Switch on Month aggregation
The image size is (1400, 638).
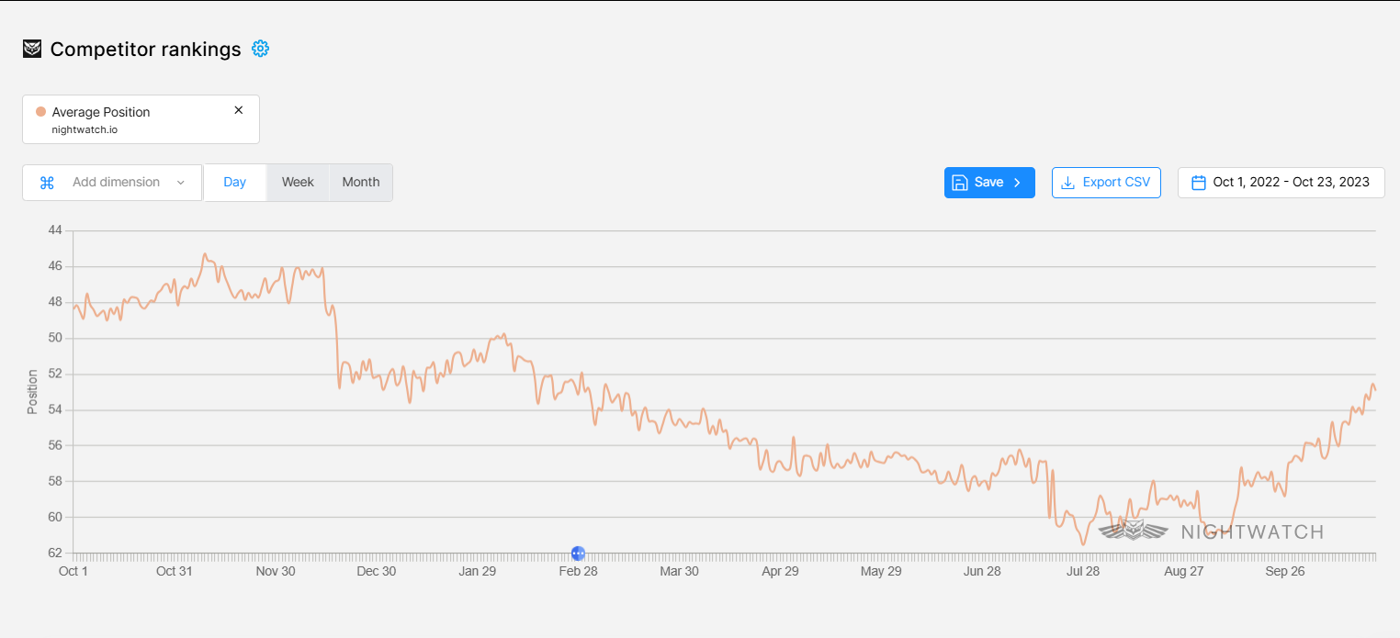[360, 182]
